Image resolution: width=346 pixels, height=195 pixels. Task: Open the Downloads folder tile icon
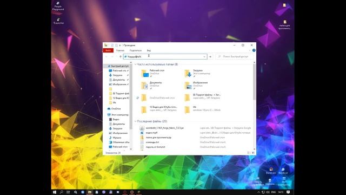[188, 74]
